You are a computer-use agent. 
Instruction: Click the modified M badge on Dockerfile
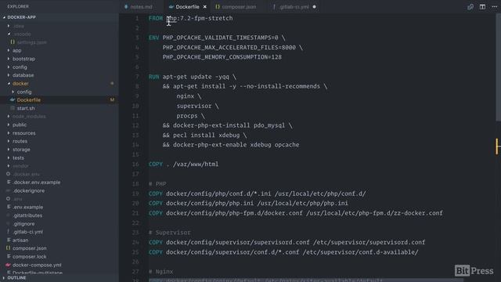(112, 99)
